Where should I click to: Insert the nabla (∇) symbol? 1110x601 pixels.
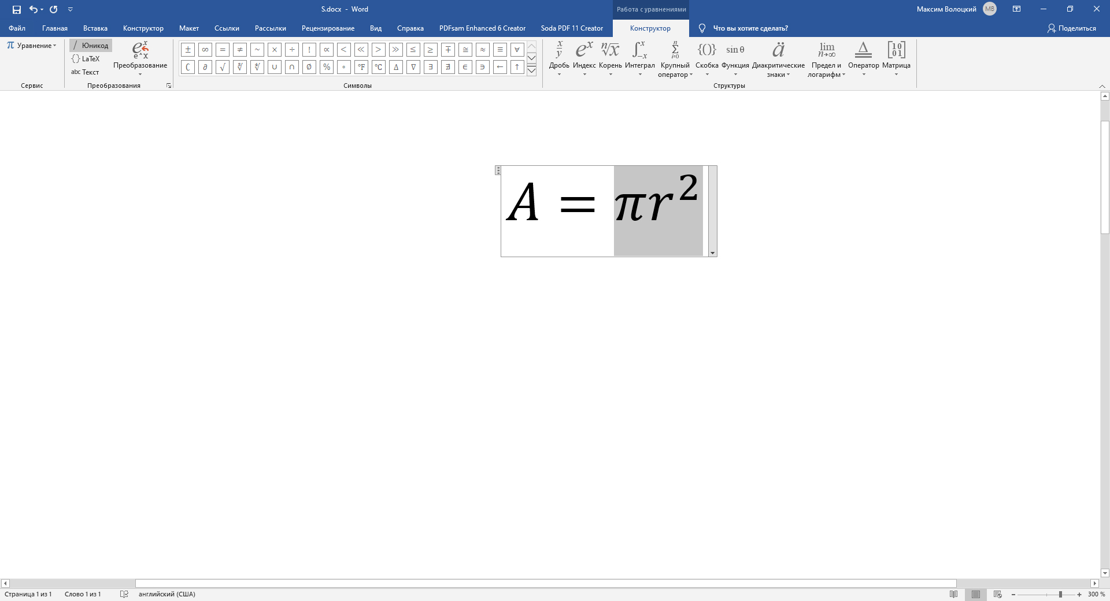click(x=413, y=67)
